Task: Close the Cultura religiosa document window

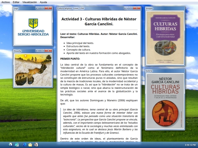Action: 137,8
